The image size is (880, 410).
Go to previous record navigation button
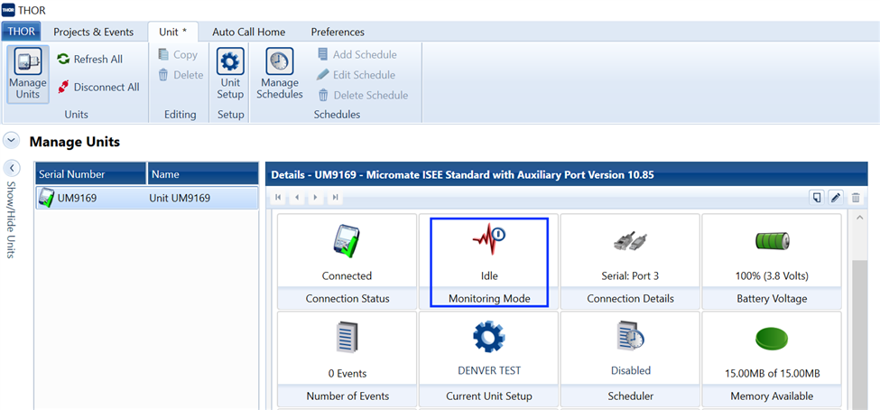(x=298, y=197)
